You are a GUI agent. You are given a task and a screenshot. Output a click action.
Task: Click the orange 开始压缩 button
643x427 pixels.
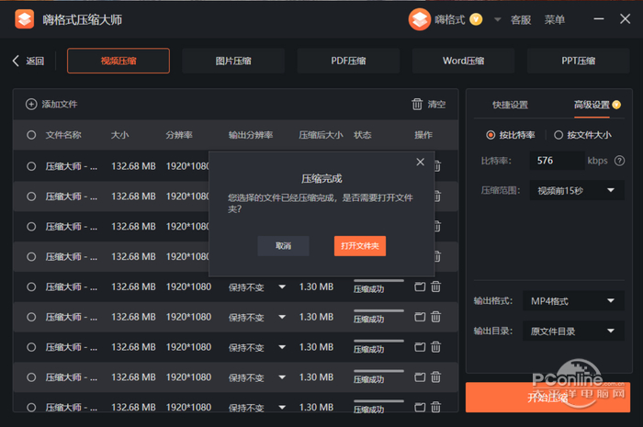[x=547, y=397]
